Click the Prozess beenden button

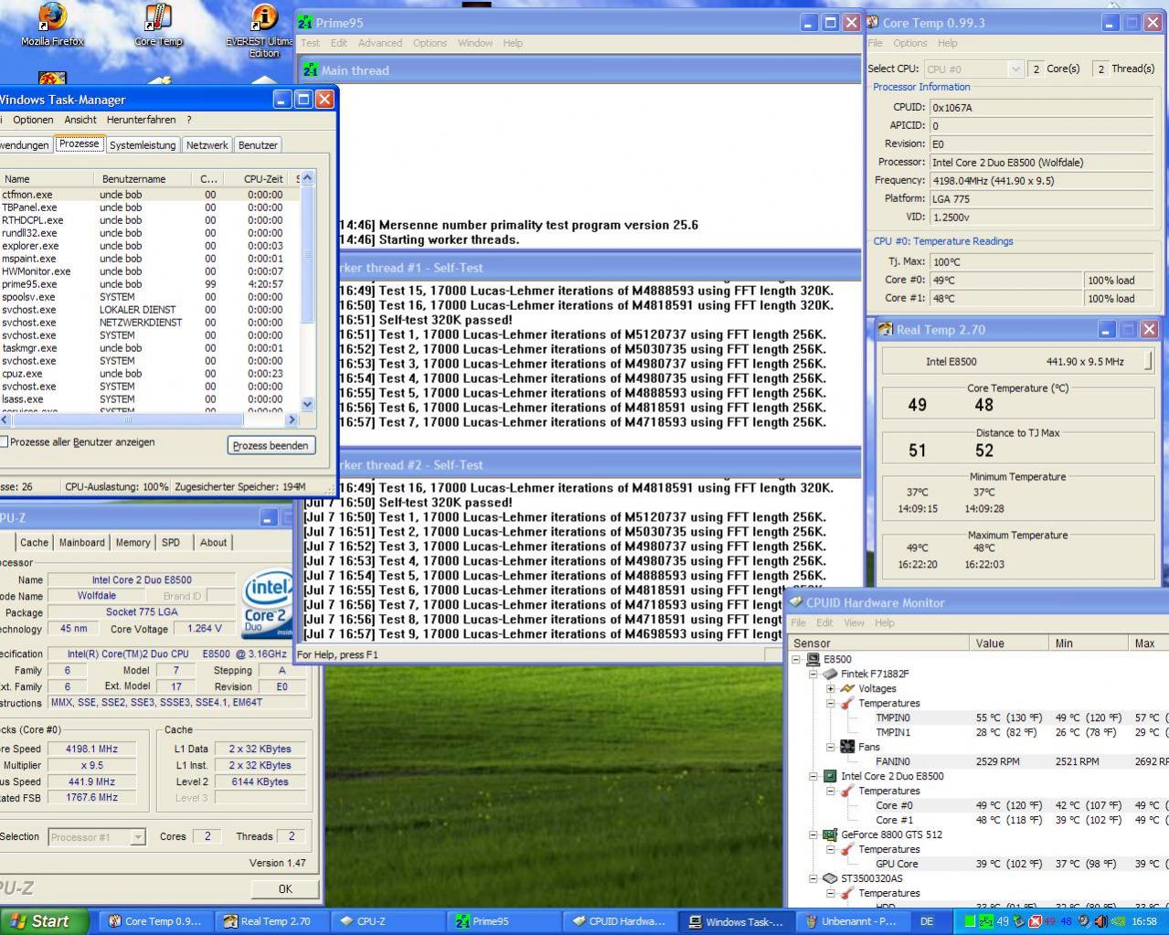(x=271, y=445)
